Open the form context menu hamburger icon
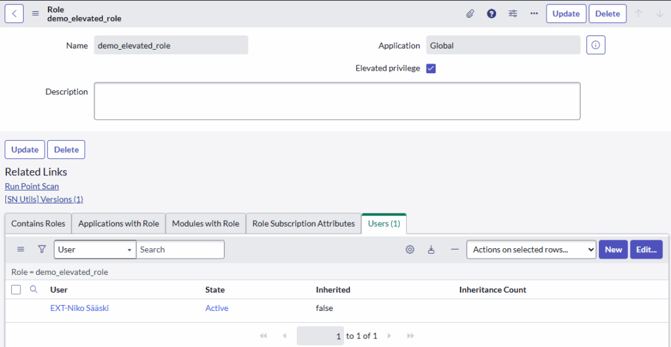Image resolution: width=671 pixels, height=347 pixels. tap(36, 14)
